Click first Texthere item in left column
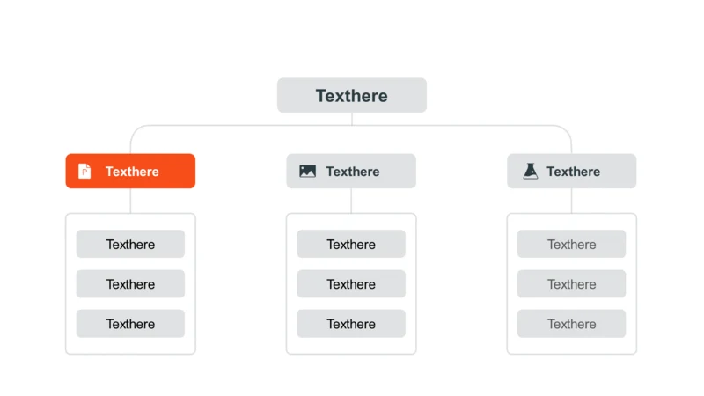Screen dimensions: 704x396 130,244
